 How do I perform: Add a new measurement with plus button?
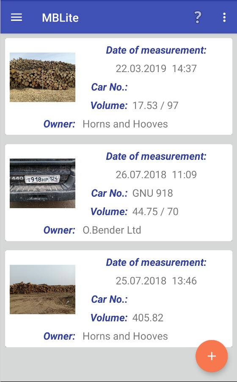pyautogui.click(x=212, y=356)
